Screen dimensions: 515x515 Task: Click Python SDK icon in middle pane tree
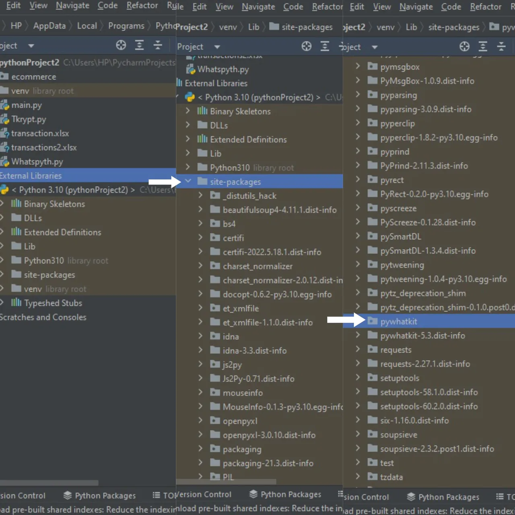[x=190, y=97]
